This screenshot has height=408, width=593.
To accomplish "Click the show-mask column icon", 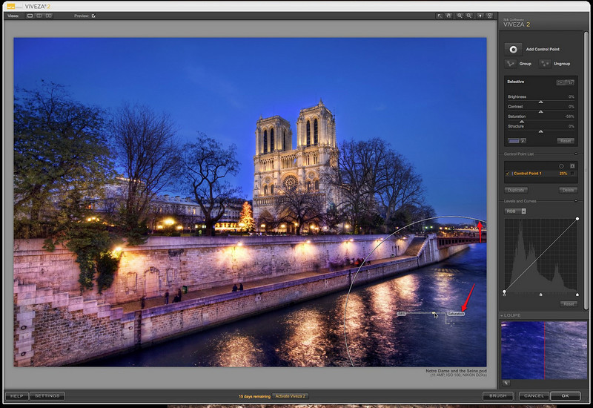I will click(x=572, y=166).
